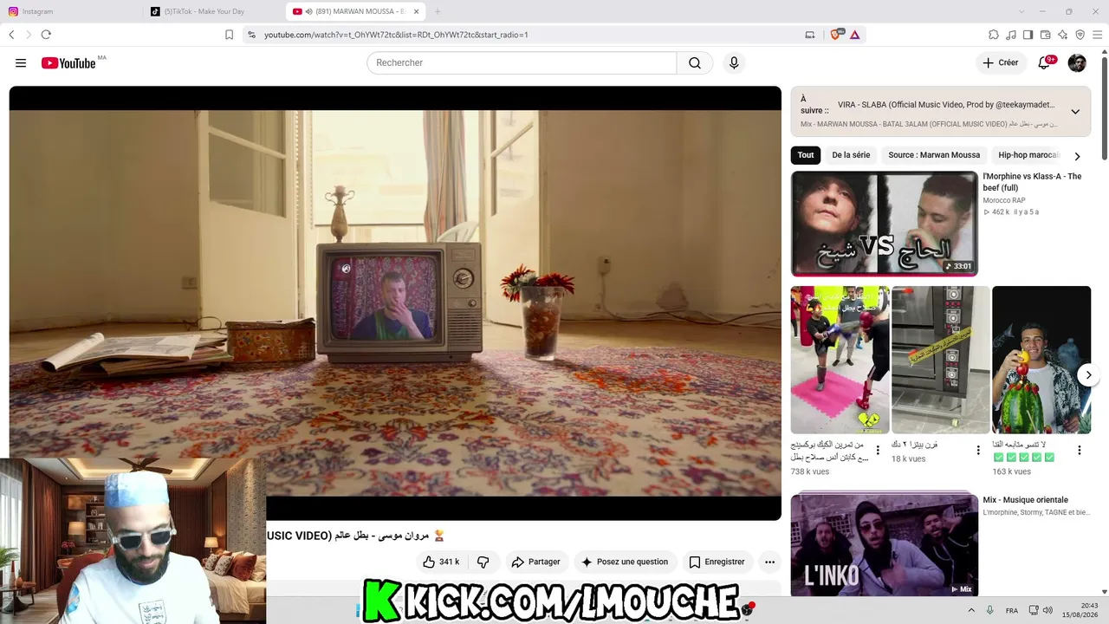This screenshot has height=624, width=1109.
Task: Open Leo AI sparkle icon
Action: click(x=1062, y=35)
